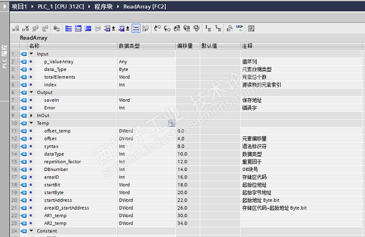Screen dimensions: 365x237
Task: Click the delete network icon with X
Action: [x=25, y=28]
